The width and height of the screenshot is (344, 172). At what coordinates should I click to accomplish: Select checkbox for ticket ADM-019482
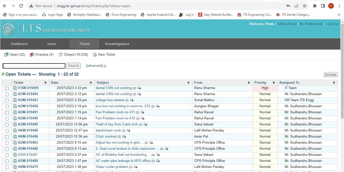tap(7, 149)
